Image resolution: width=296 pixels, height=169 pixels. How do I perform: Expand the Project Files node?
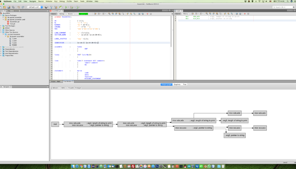[x=1, y=55]
